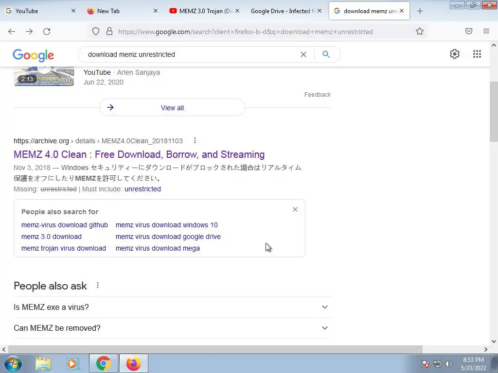Go forward using the browser forward arrow
498x373 pixels.
pos(29,32)
